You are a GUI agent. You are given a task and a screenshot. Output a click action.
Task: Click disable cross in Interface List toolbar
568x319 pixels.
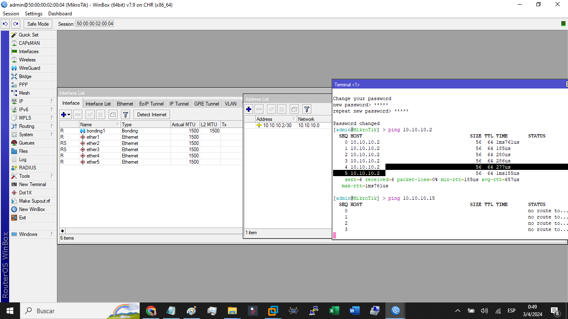pyautogui.click(x=100, y=115)
